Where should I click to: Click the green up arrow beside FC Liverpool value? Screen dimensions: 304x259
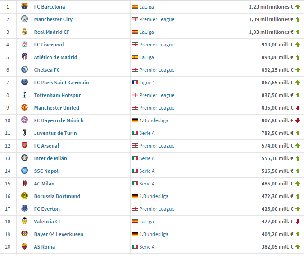tap(298, 45)
